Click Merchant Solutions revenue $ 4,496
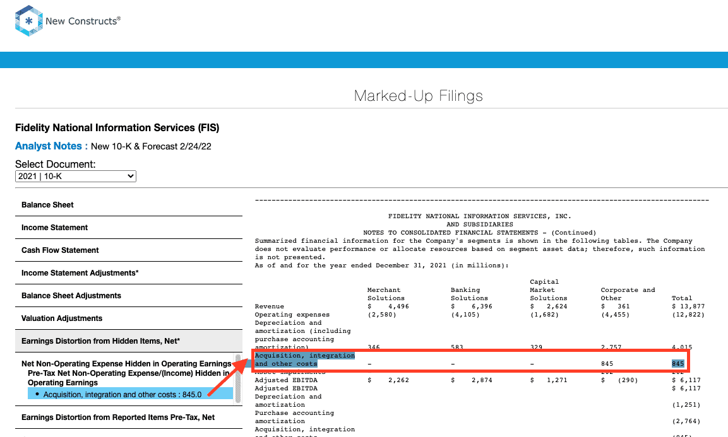The width and height of the screenshot is (728, 437). pyautogui.click(x=388, y=306)
